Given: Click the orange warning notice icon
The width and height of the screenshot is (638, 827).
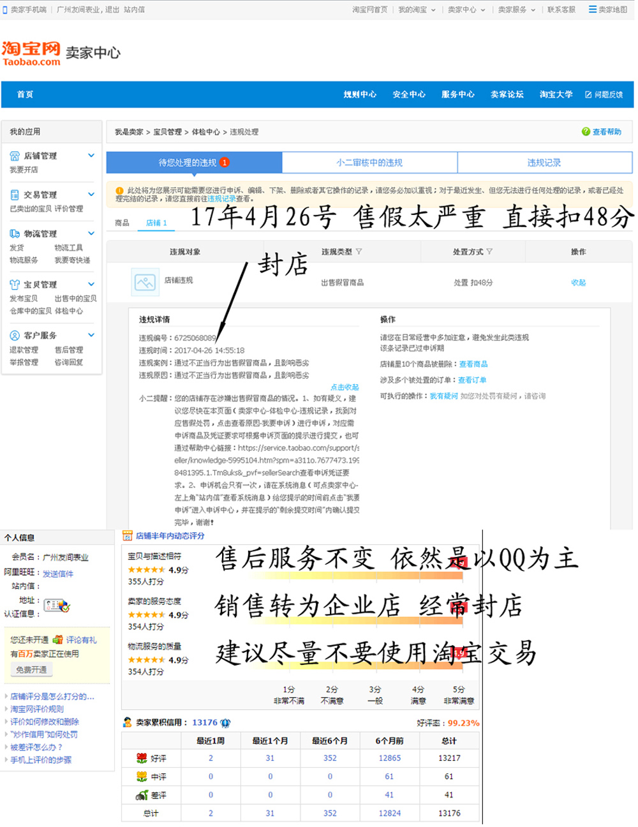Looking at the screenshot, I should (119, 190).
